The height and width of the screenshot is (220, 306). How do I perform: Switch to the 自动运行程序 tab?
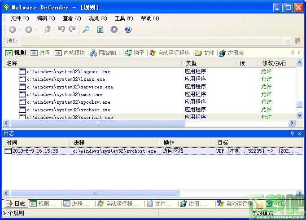[170, 53]
